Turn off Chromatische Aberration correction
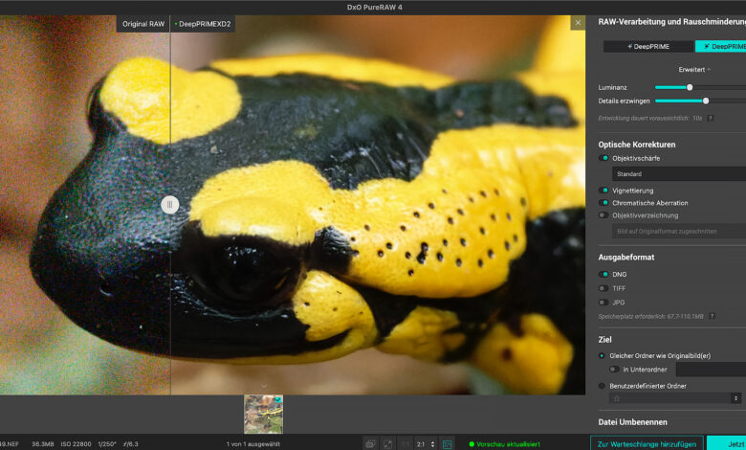 [x=603, y=203]
